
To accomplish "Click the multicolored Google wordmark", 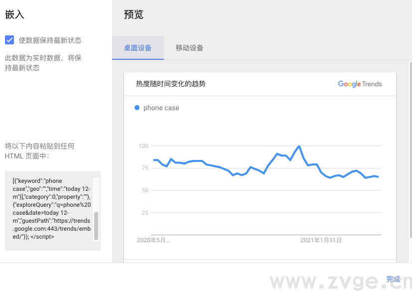I will tap(349, 84).
